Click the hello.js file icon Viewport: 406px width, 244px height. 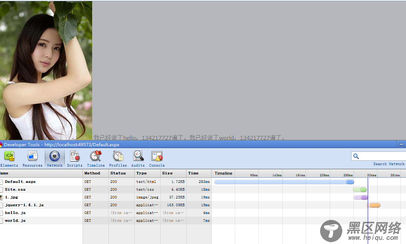pos(1,213)
